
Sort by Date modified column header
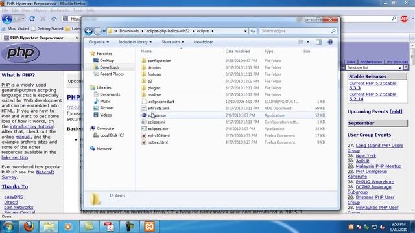(x=237, y=52)
